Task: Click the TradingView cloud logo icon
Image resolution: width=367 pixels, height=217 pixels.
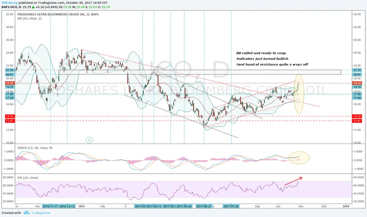Action: tap(26, 213)
